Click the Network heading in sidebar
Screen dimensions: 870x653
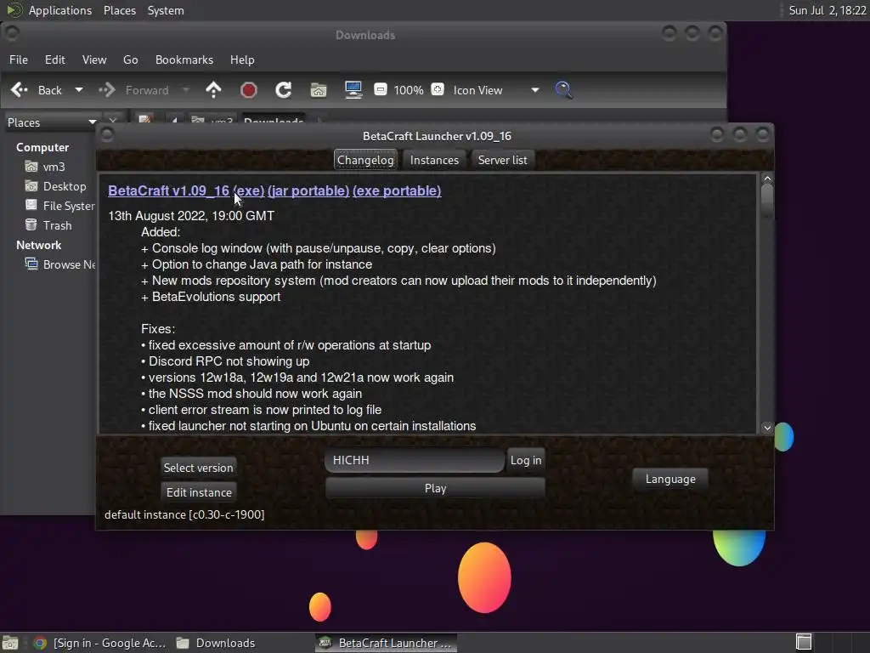click(39, 245)
